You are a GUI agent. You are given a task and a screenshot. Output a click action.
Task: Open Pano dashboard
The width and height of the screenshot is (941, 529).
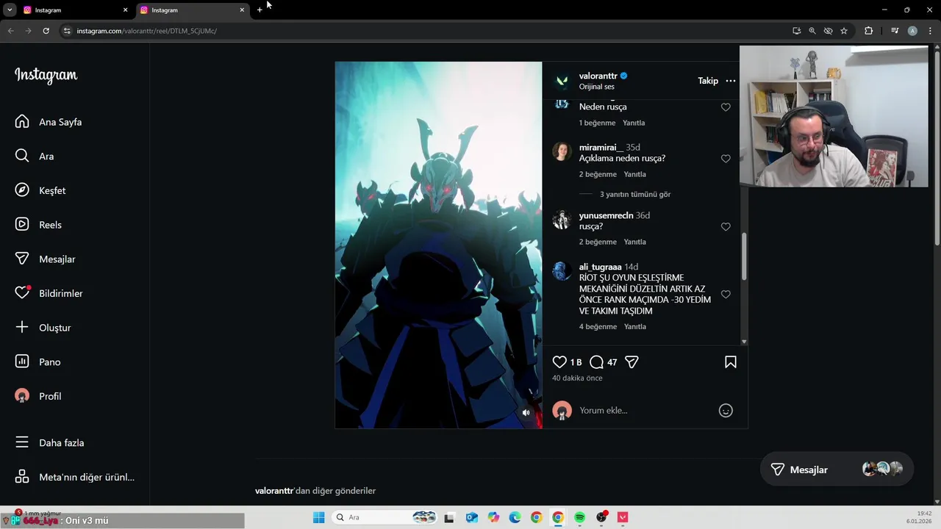coord(38,362)
